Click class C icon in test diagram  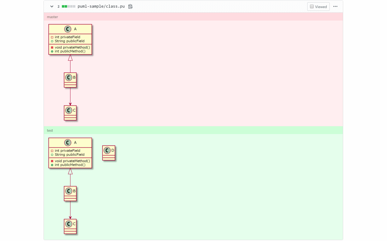[x=69, y=224]
